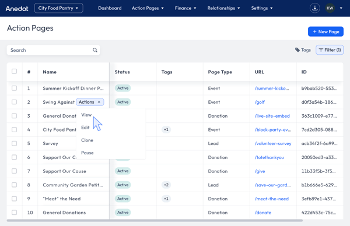350x226 pixels.
Task: Click the Tags column header
Action: coord(167,72)
